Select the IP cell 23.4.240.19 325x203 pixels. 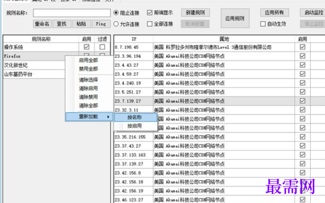pyautogui.click(x=134, y=83)
